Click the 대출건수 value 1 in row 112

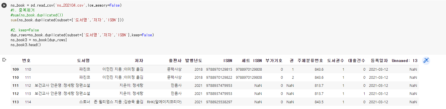click(364, 93)
